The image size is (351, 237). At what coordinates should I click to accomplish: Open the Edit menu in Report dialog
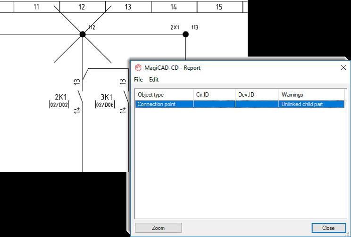[x=154, y=79]
